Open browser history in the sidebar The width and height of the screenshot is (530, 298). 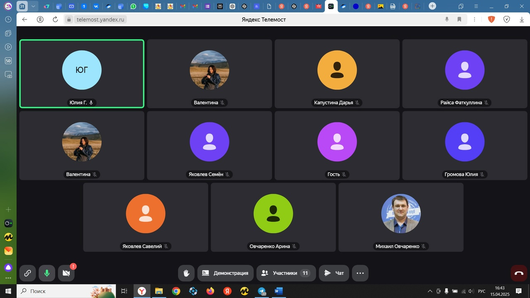click(x=8, y=19)
